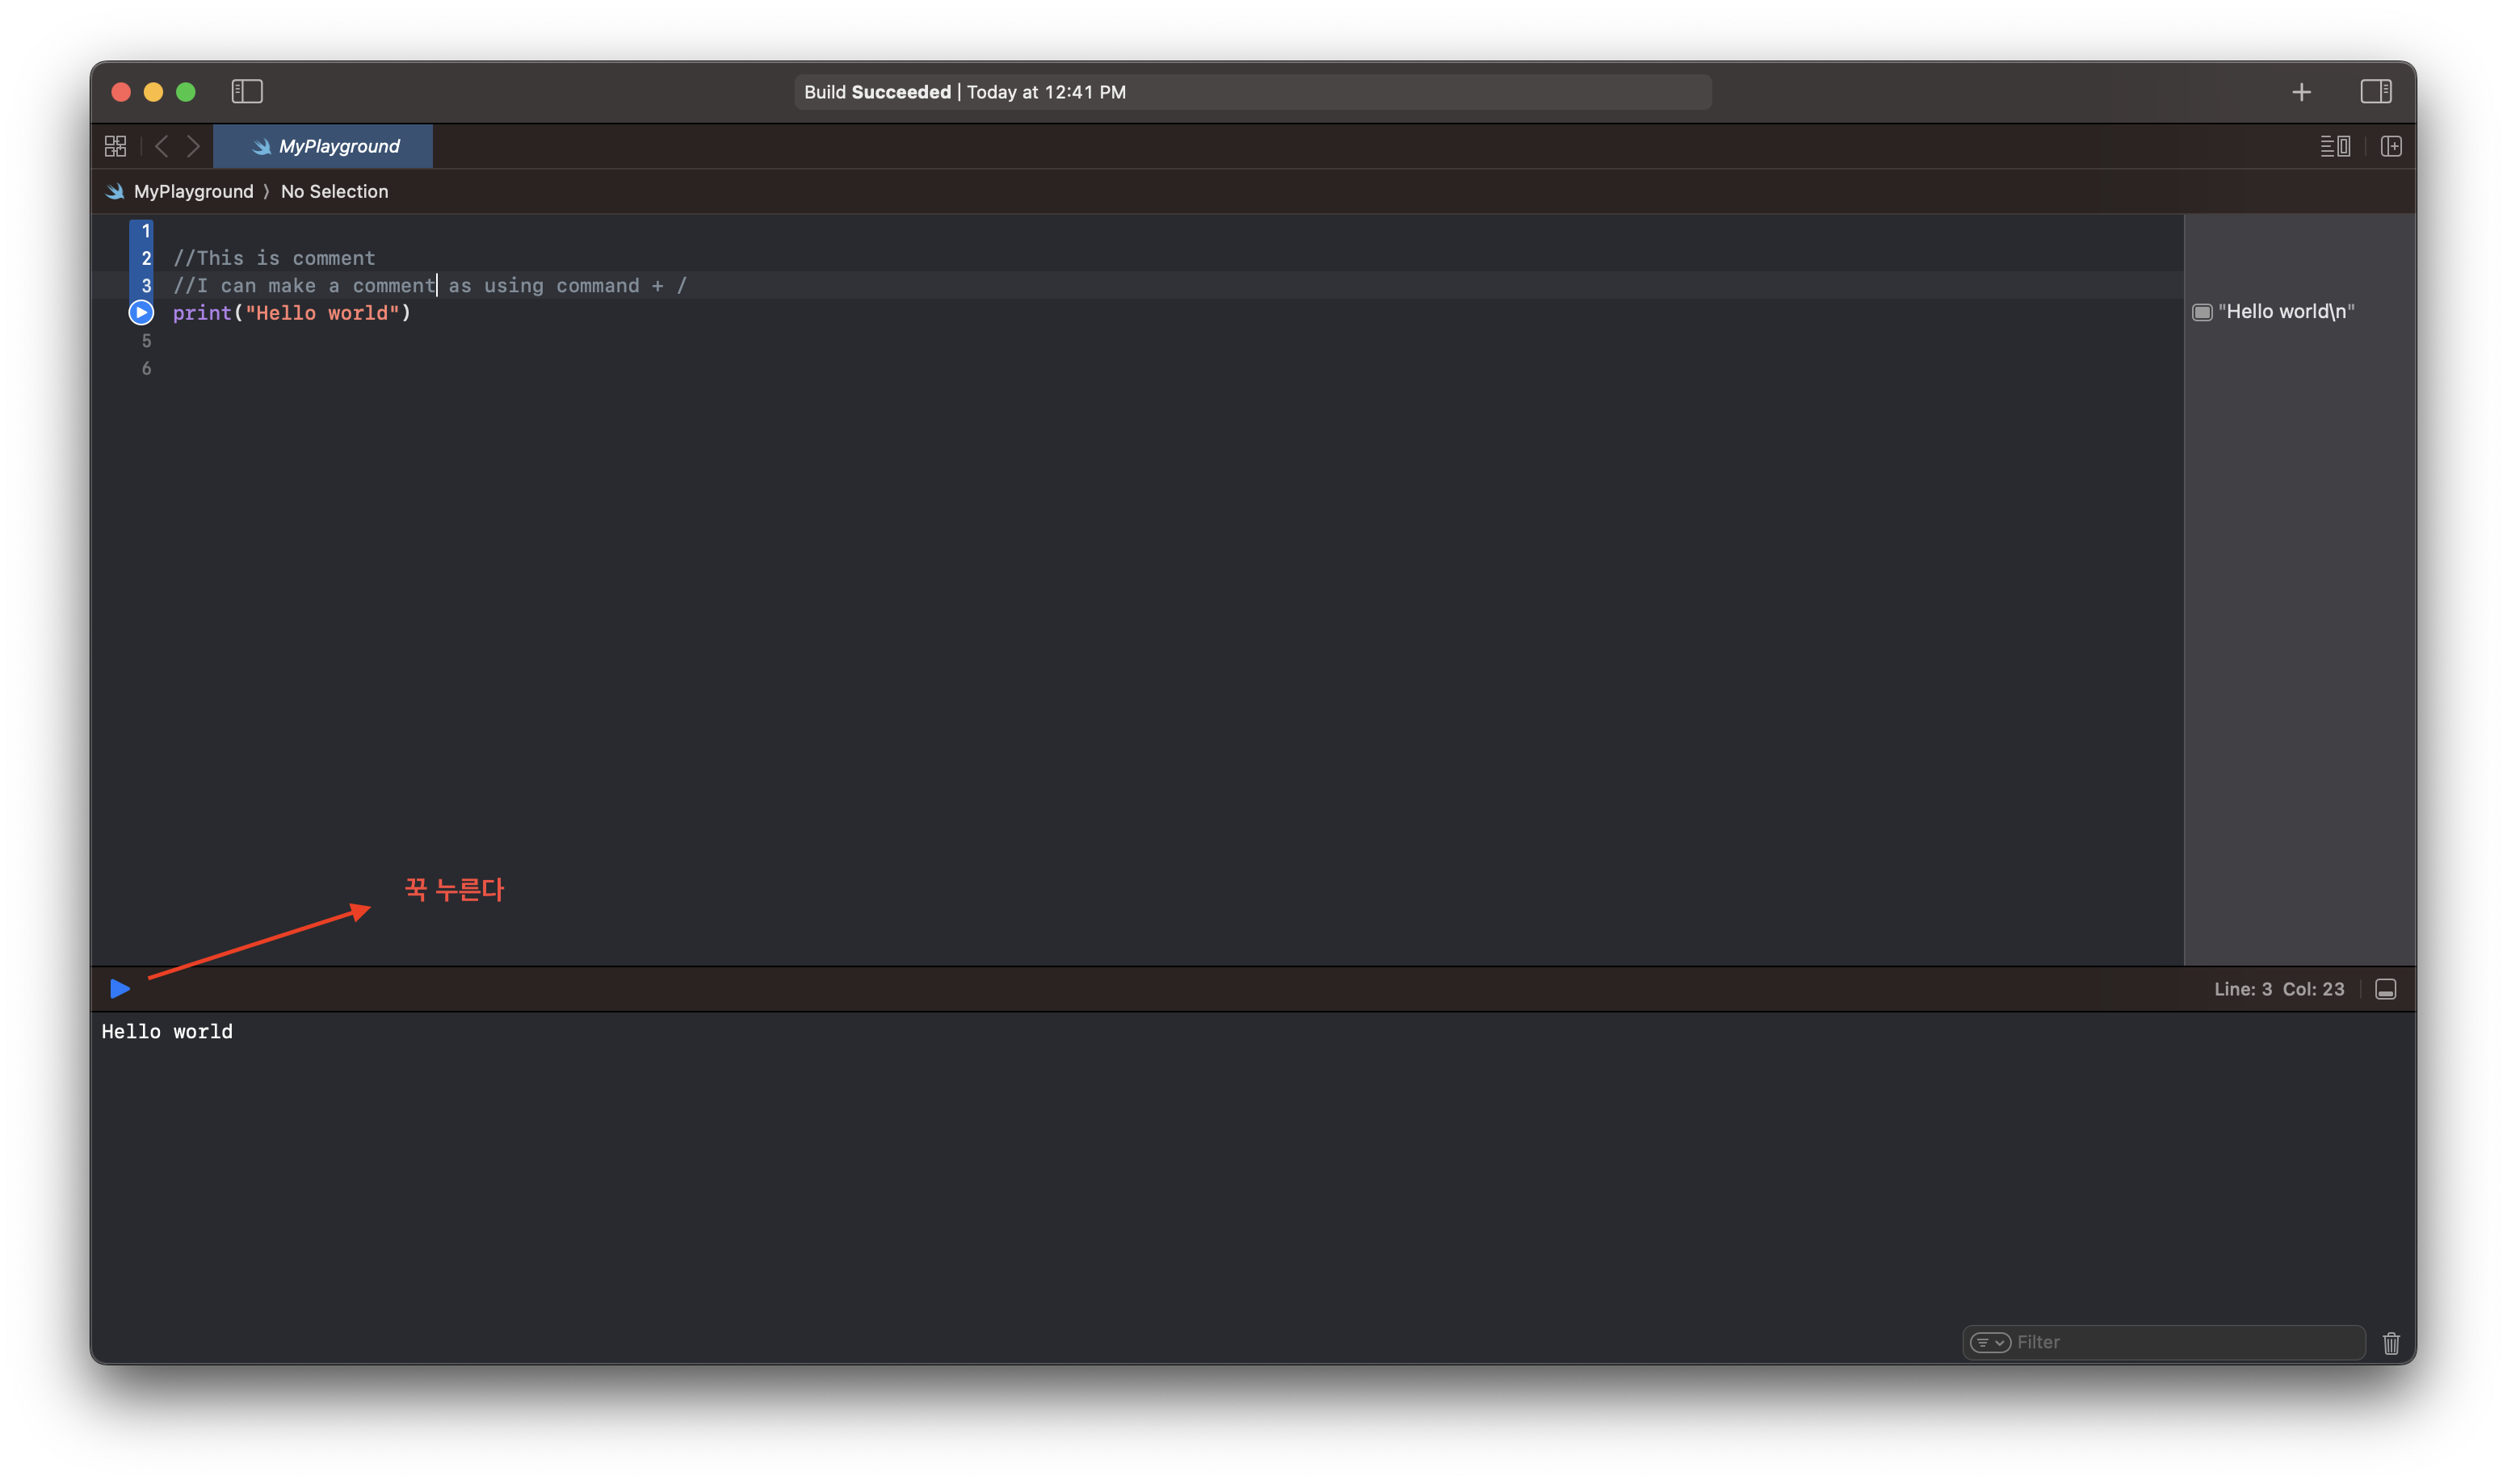Open the related items grid menu
This screenshot has height=1484, width=2507.
[116, 147]
